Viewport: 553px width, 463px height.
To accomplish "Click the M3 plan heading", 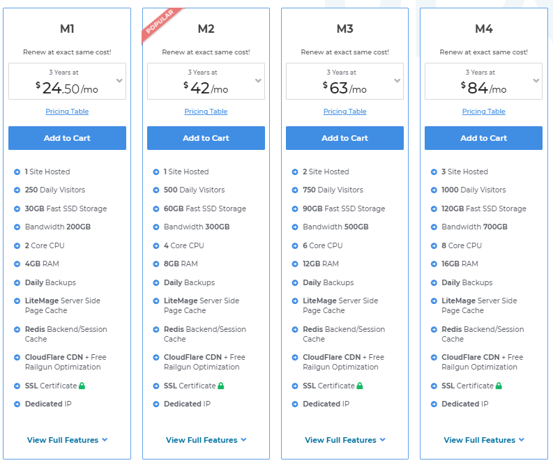I will point(345,29).
